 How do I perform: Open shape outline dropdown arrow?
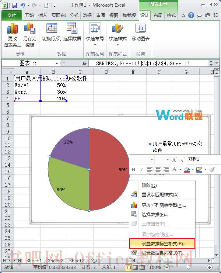click(206, 169)
